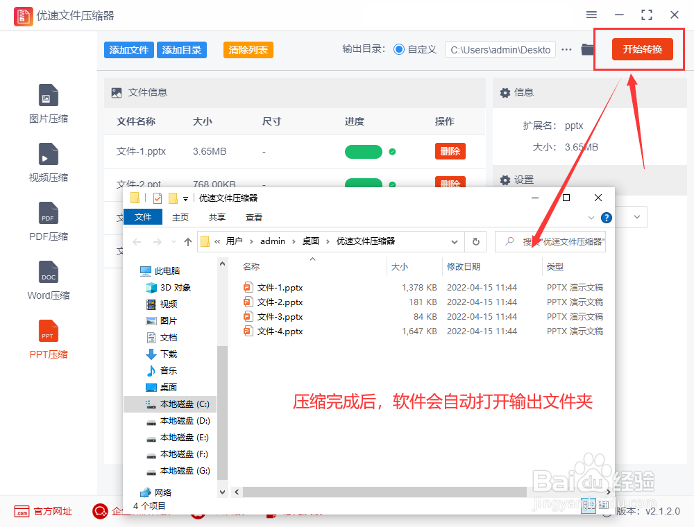This screenshot has height=527, width=694.
Task: Select 下载 folder in navigation tree
Action: (162, 354)
